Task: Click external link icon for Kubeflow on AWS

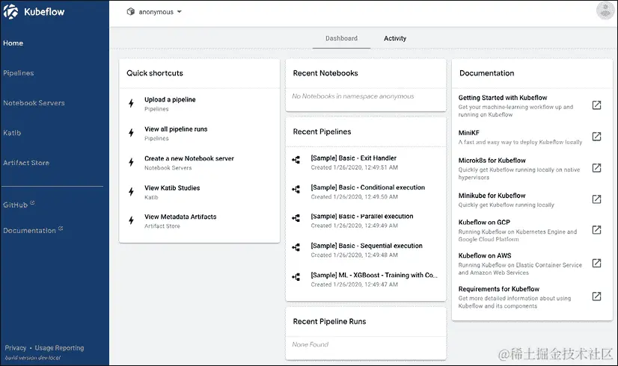Action: coord(596,263)
